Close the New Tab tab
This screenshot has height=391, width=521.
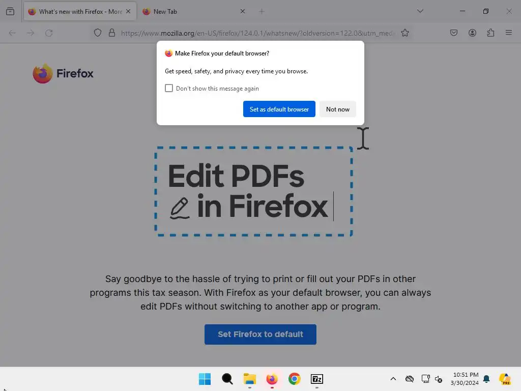[243, 11]
